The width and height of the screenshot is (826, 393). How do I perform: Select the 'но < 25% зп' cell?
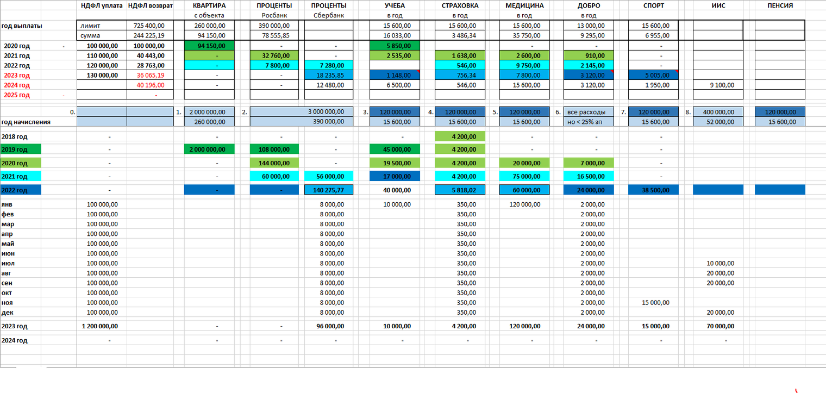[589, 122]
